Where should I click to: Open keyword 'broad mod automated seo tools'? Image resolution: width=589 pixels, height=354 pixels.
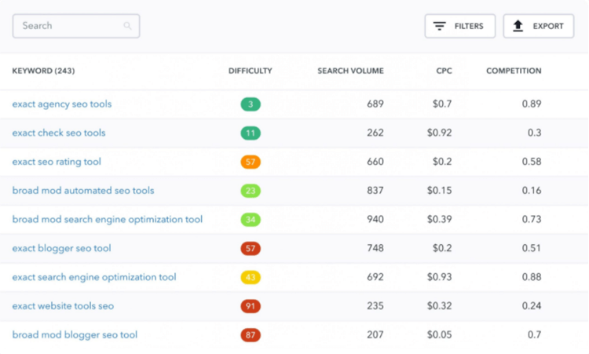click(x=83, y=191)
